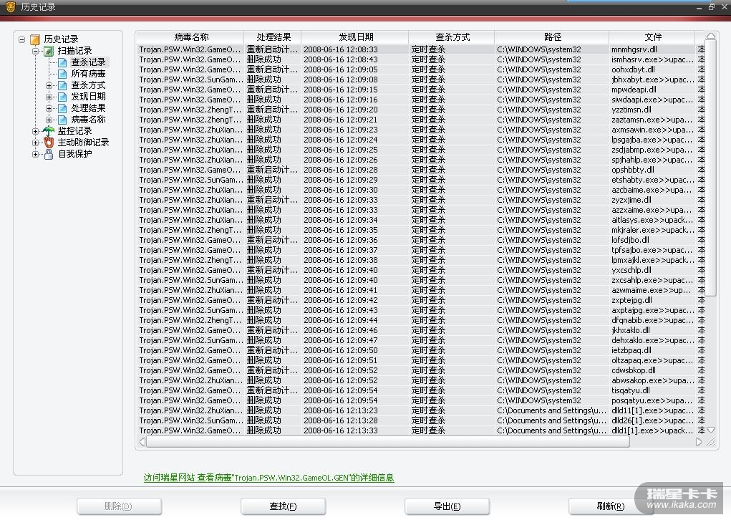
Task: Click the 查找(F) button
Action: pyautogui.click(x=283, y=506)
